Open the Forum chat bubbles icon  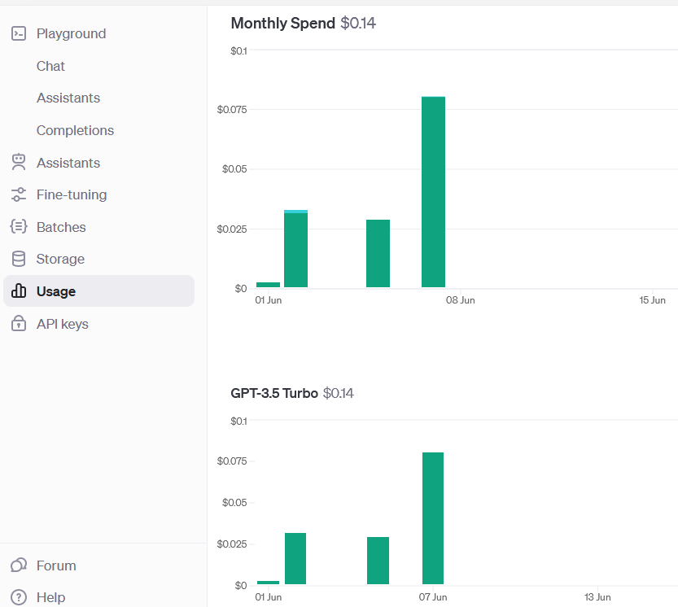[19, 565]
